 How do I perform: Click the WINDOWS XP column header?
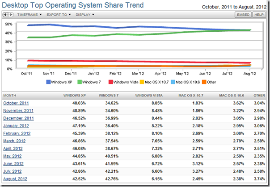pos(75,96)
